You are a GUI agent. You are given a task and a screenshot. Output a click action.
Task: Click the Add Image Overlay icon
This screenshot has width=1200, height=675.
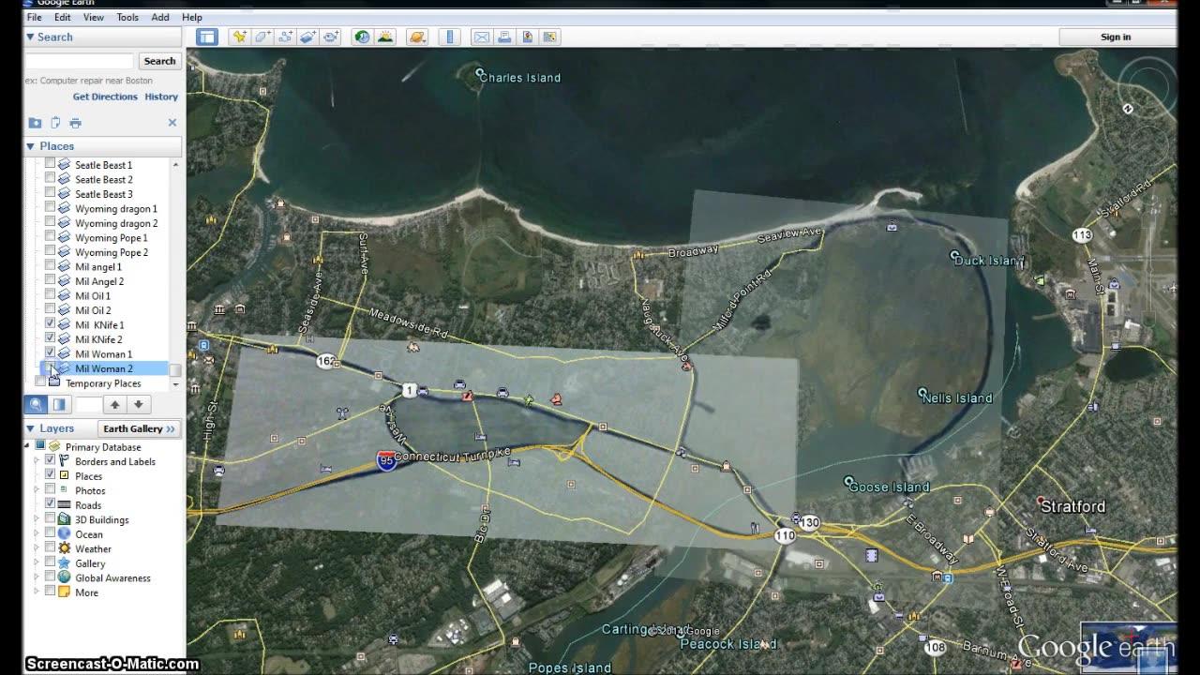click(308, 37)
